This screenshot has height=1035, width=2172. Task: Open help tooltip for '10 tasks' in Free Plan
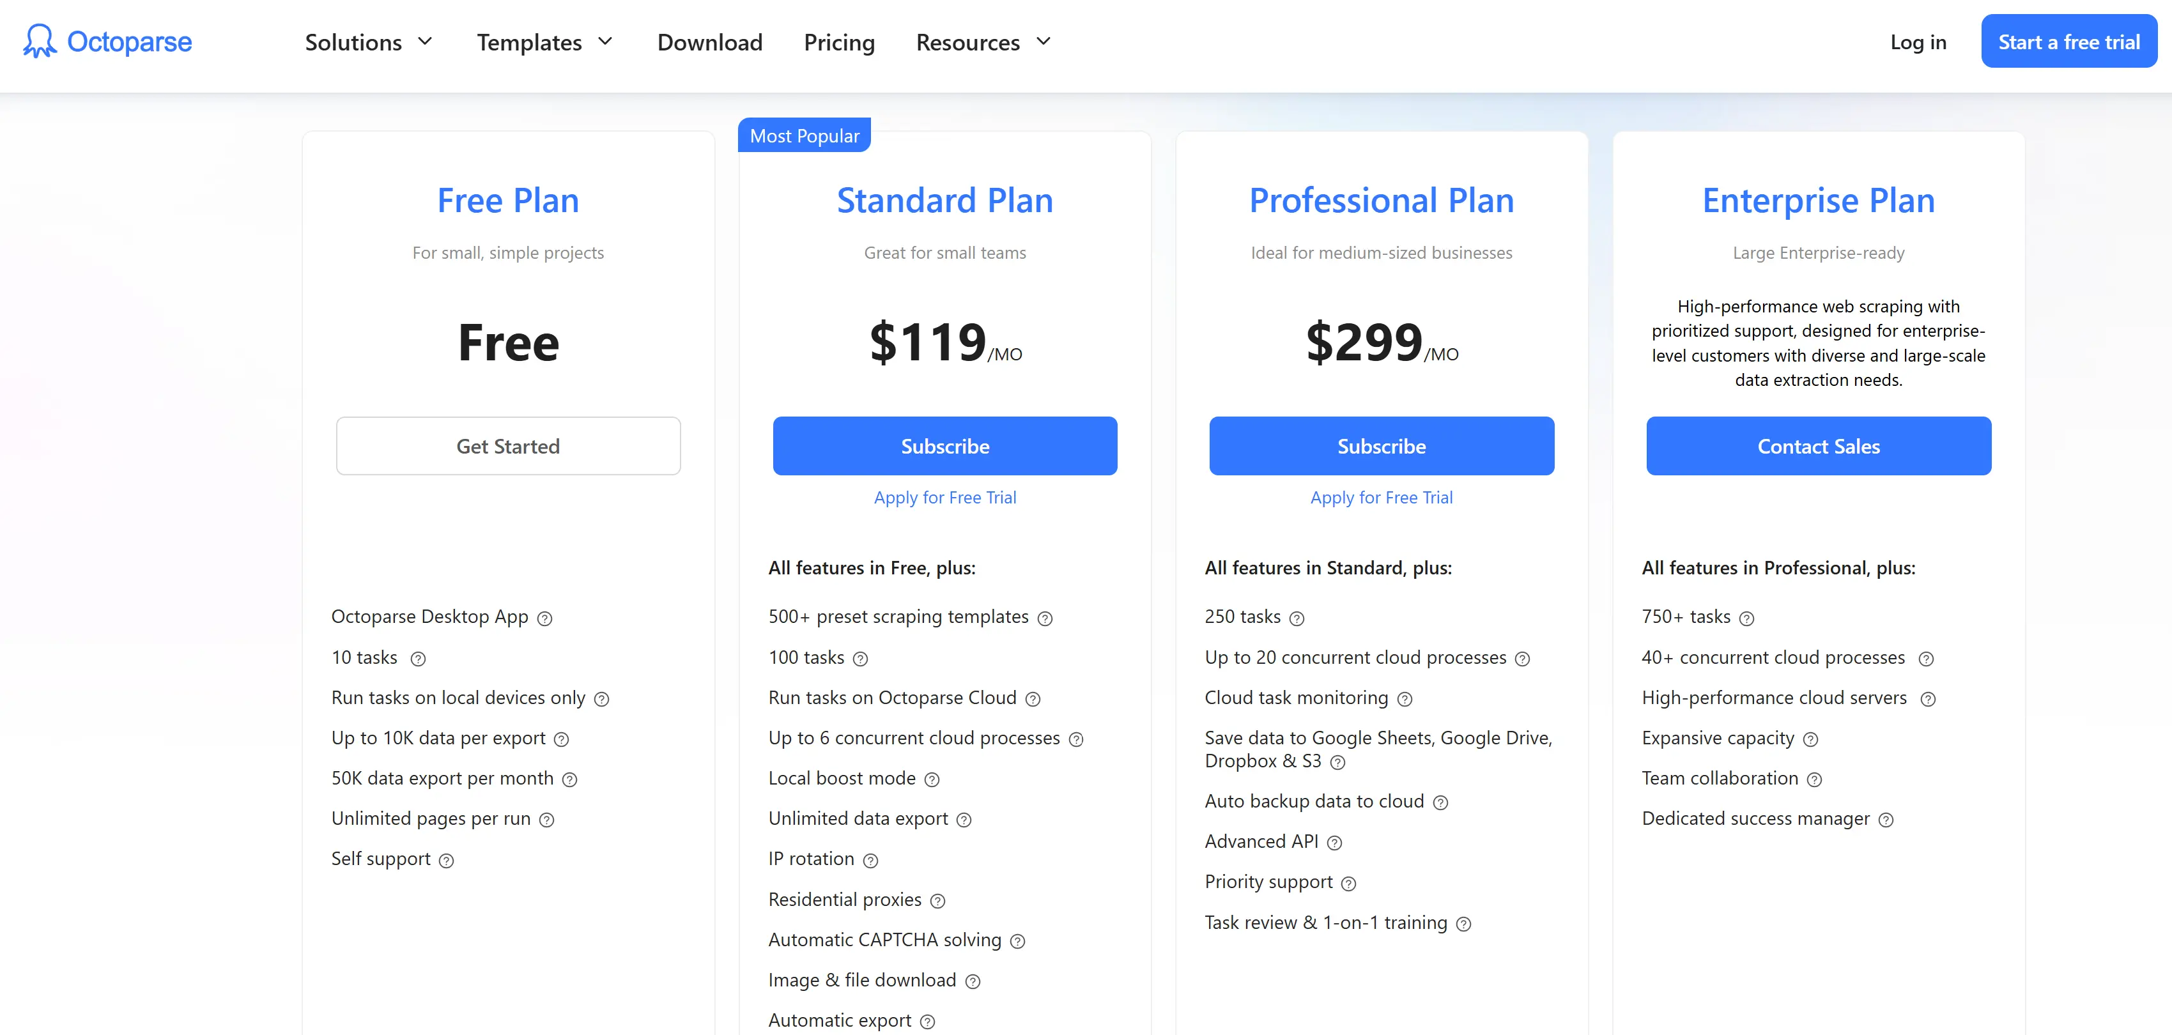[x=419, y=659]
